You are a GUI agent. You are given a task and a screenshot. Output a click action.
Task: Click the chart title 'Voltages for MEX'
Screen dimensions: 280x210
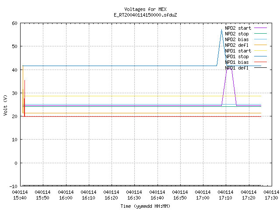point(145,9)
